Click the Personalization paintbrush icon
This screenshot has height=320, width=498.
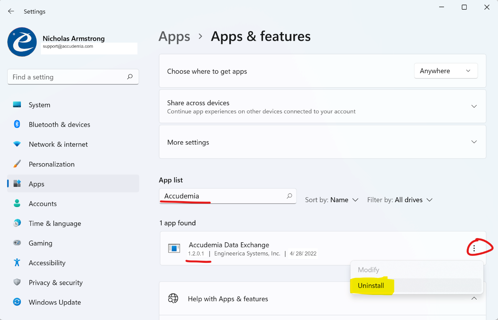pos(17,164)
